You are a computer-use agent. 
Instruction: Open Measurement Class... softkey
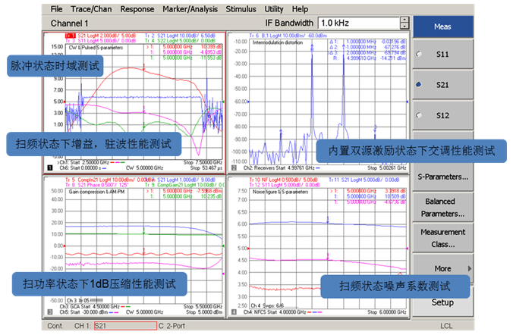pos(443,238)
